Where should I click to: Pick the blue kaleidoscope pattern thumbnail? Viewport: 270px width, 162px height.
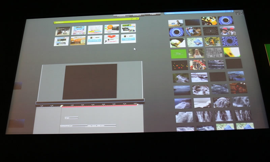(230, 41)
